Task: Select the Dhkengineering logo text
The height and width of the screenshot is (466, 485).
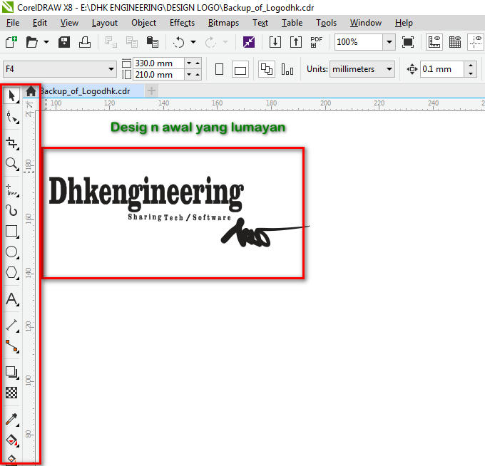Action: pyautogui.click(x=146, y=193)
